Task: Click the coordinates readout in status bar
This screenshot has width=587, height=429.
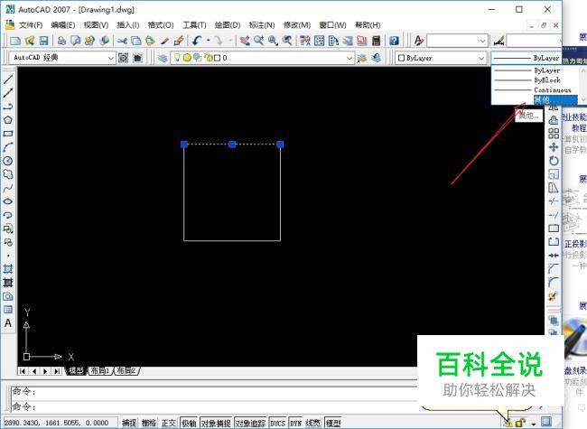Action: pyautogui.click(x=57, y=423)
